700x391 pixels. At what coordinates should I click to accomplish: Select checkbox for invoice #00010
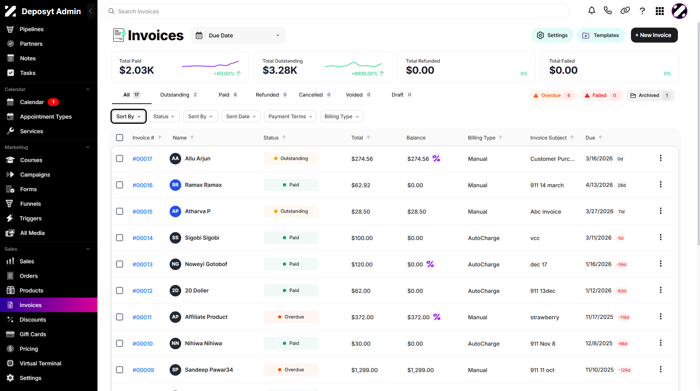tap(120, 343)
